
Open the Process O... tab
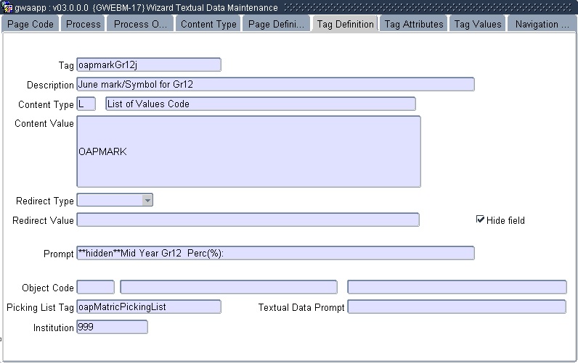point(140,25)
